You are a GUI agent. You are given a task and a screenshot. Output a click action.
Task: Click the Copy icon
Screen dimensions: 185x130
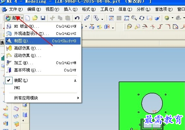[x=60, y=18]
